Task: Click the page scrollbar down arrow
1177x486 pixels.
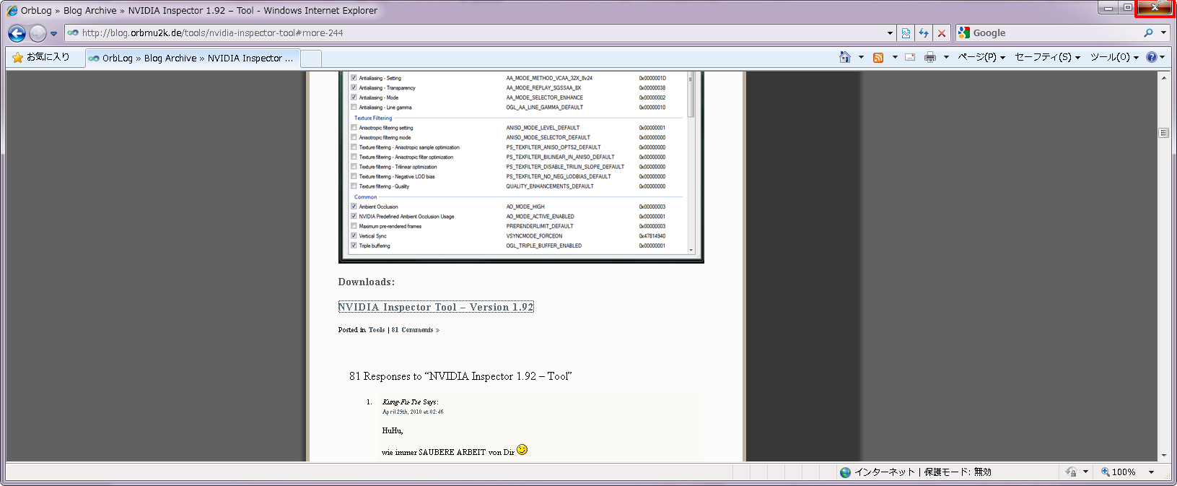Action: tap(1164, 456)
